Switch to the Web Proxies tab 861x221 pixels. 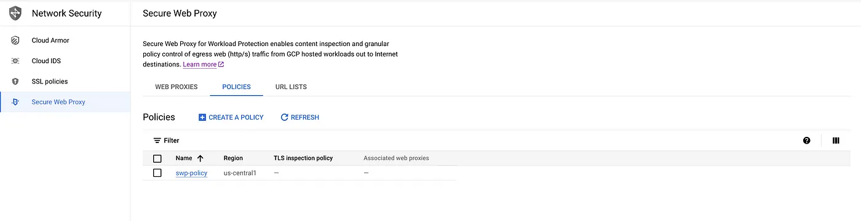pos(177,87)
